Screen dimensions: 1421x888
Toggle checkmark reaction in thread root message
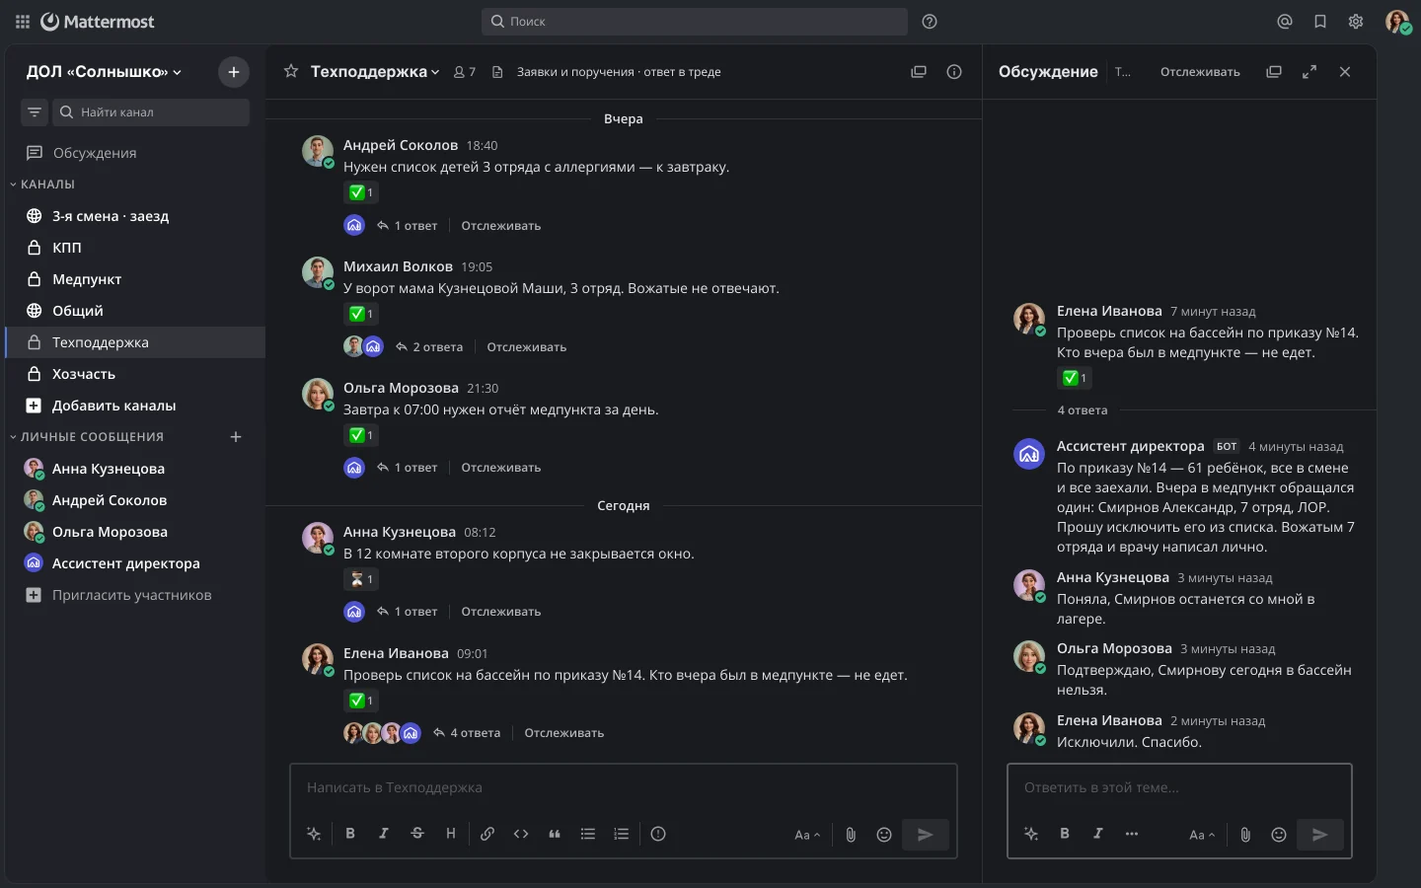tap(1074, 378)
